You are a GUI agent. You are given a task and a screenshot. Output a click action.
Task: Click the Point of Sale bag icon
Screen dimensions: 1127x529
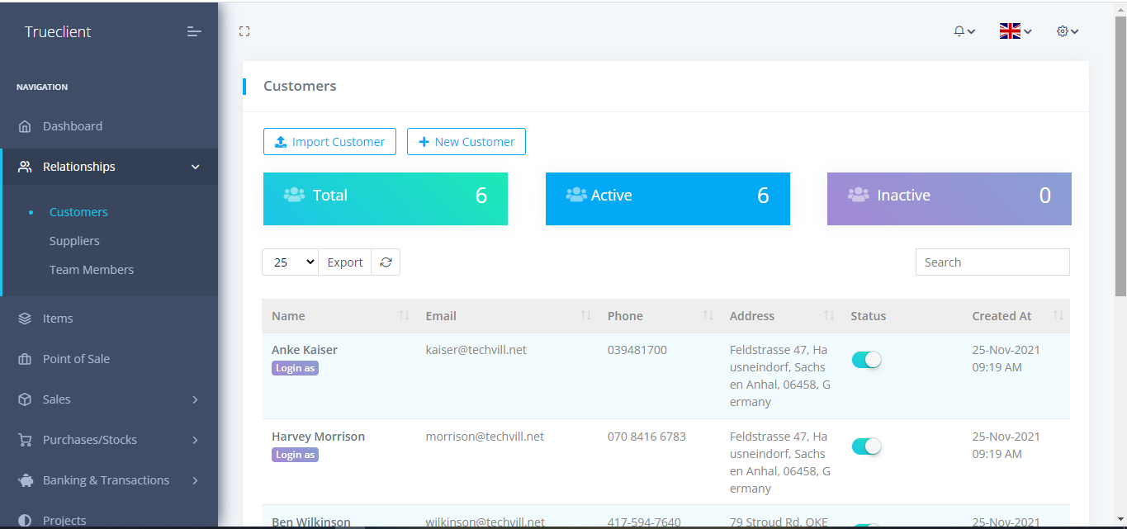25,359
